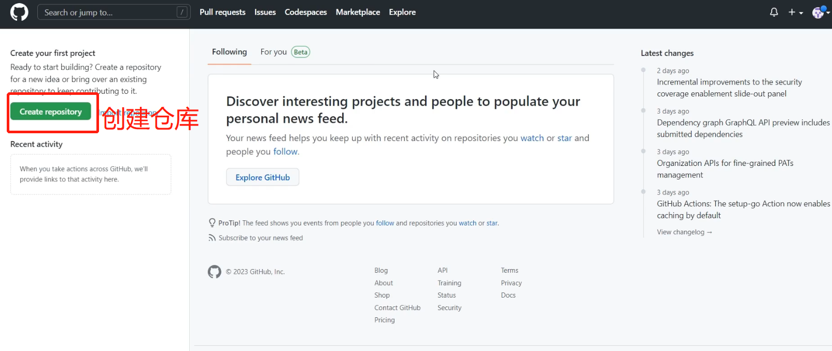832x351 pixels.
Task: Click the RSS feed icon beside Subscribe
Action: coord(212,238)
